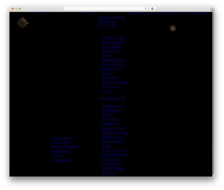Screen dimensions: 224x190
Task: Open Opening the Tao – Eight Wheels Nei Gong
Action: click(112, 49)
